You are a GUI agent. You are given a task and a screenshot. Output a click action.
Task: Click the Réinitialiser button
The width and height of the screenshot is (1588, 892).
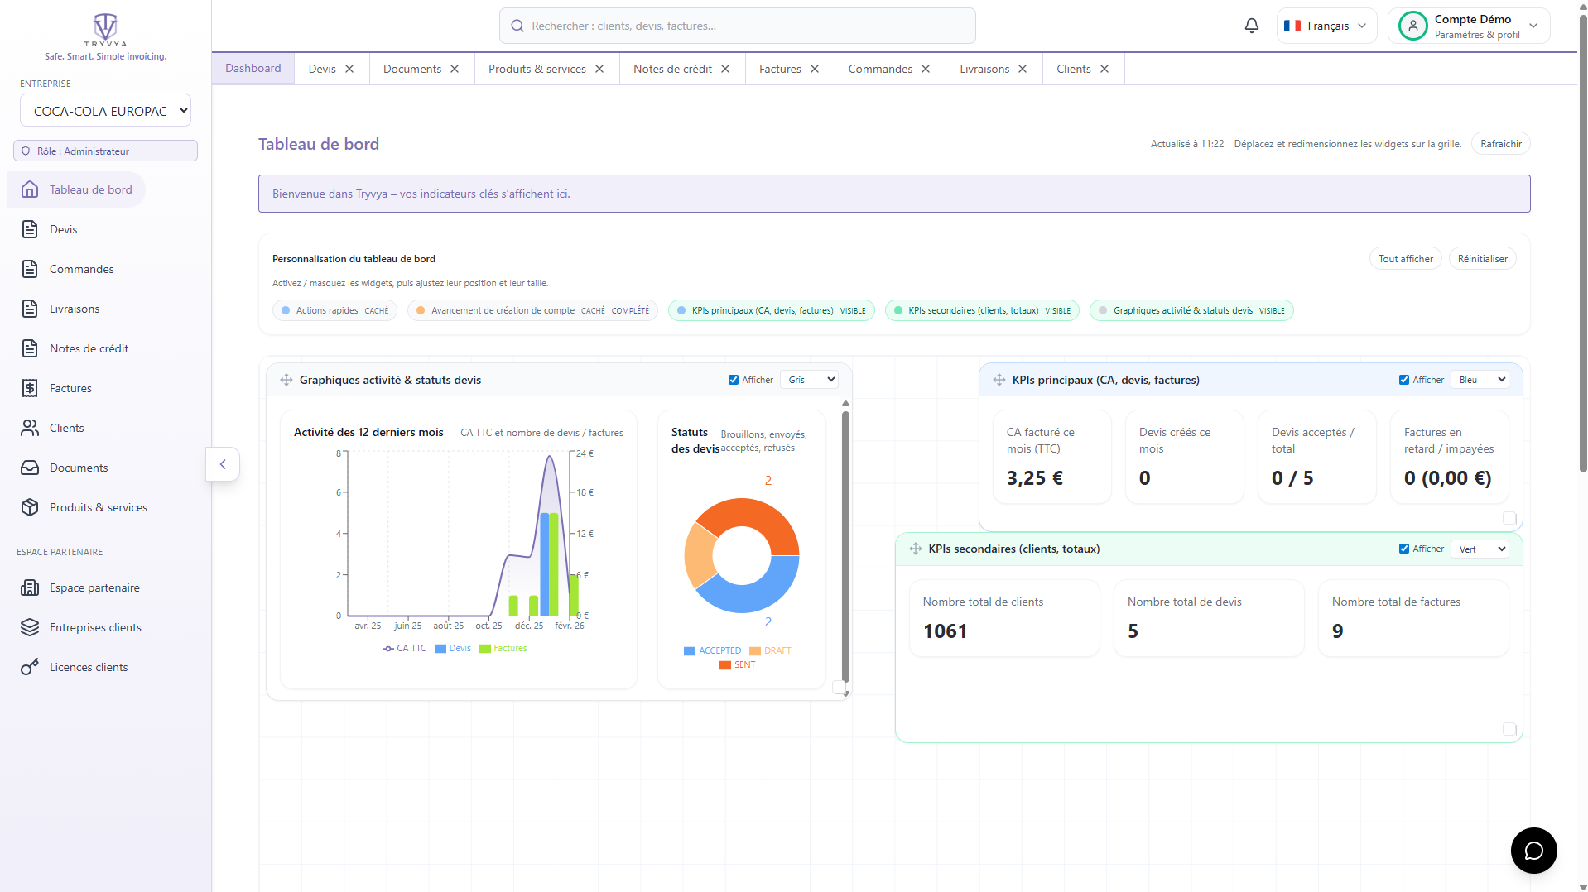(x=1482, y=259)
